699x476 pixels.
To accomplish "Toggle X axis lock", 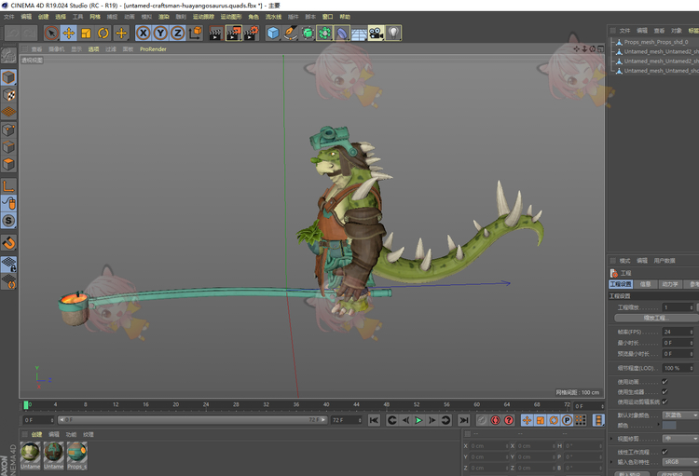I will coord(144,33).
